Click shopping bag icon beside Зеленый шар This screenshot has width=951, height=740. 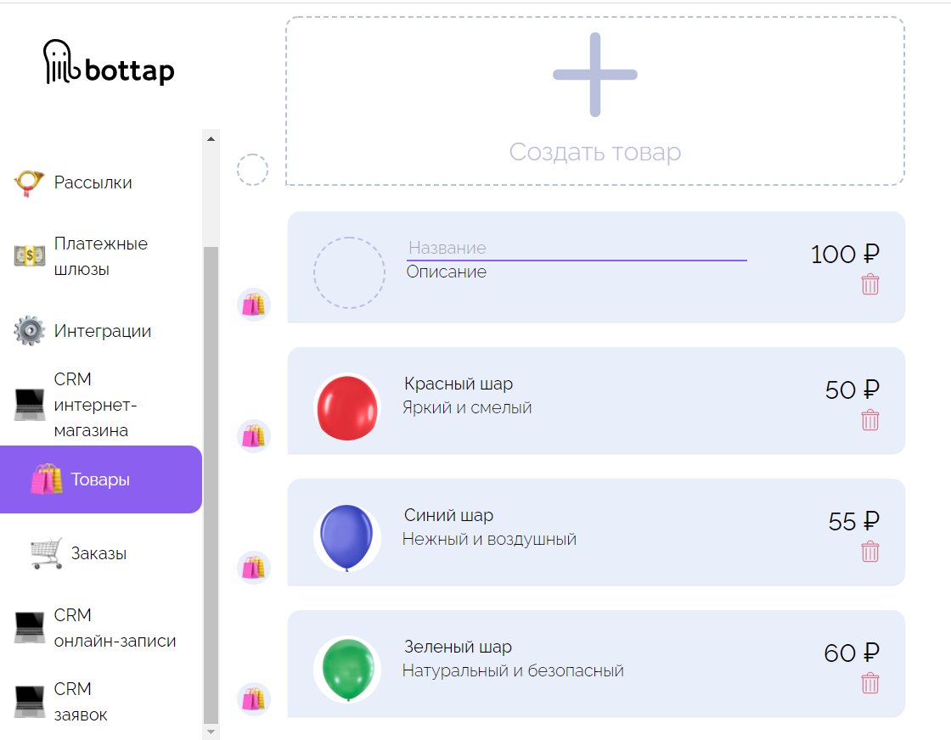click(x=254, y=699)
